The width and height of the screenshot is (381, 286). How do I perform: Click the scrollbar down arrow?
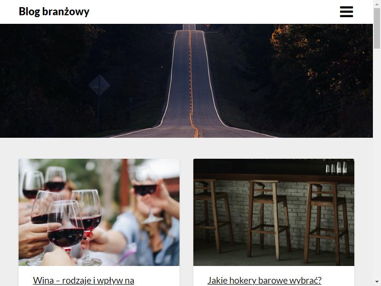coord(377,282)
